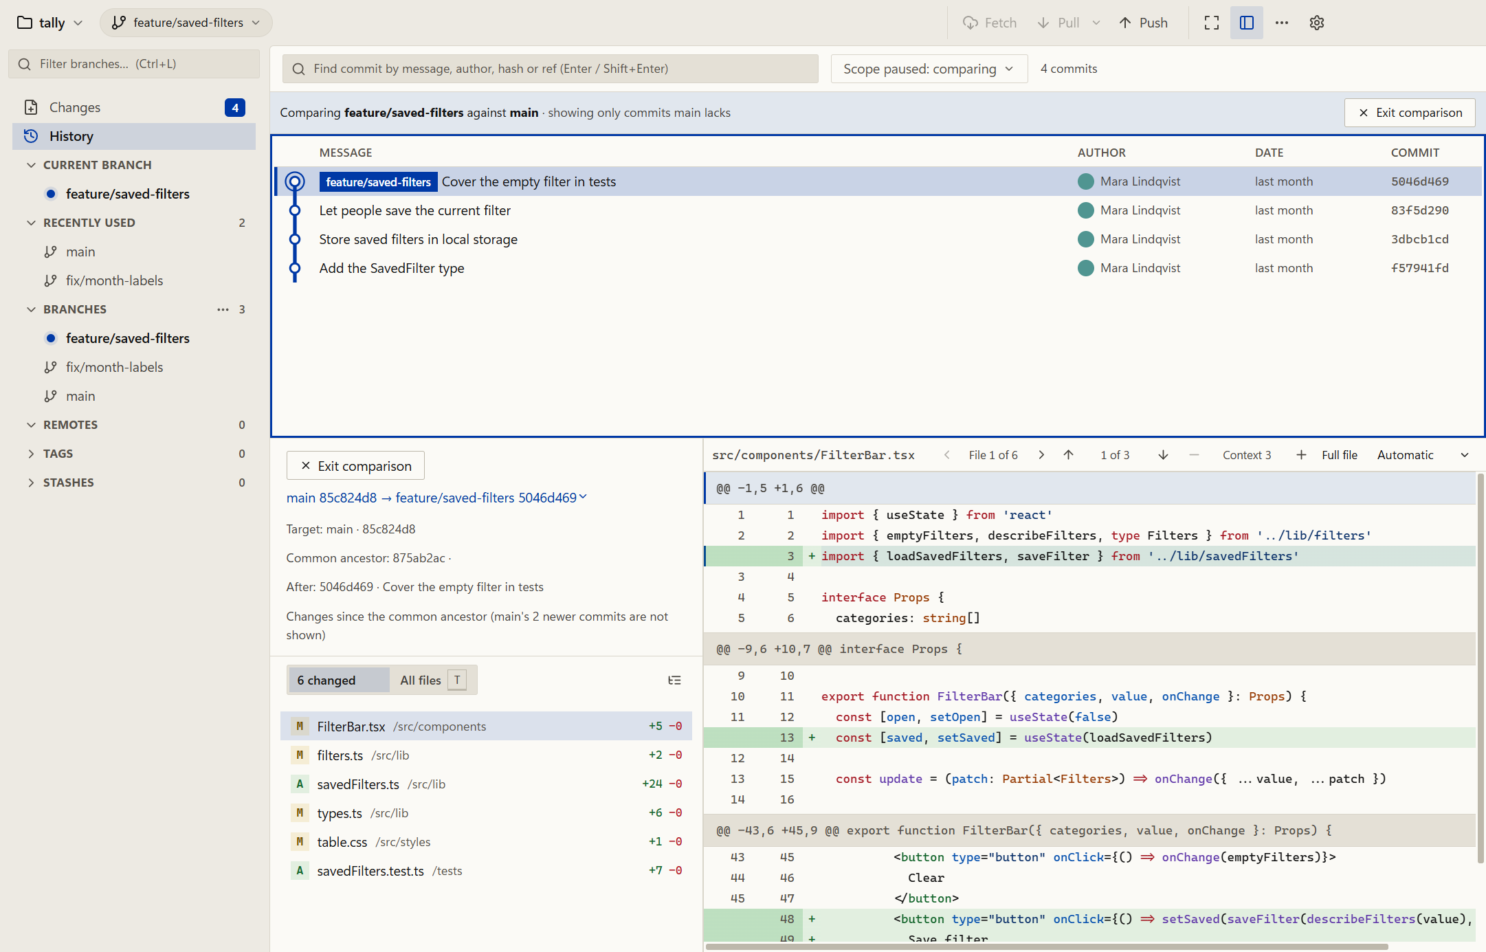Image resolution: width=1486 pixels, height=952 pixels.
Task: Collapse the RECENTLY USED section
Action: click(x=31, y=223)
